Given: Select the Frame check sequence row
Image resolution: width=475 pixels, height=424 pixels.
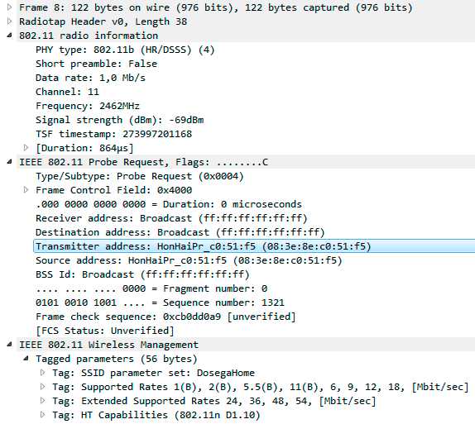Looking at the screenshot, I should (166, 317).
